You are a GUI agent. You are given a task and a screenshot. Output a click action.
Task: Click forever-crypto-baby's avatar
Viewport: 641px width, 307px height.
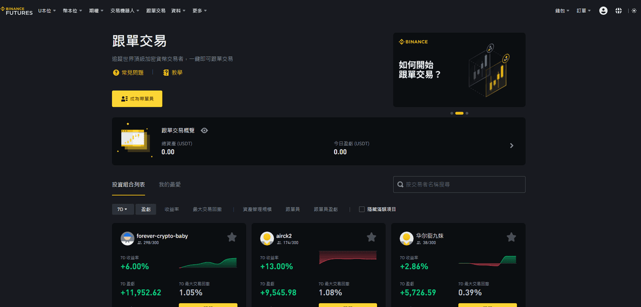click(x=127, y=239)
